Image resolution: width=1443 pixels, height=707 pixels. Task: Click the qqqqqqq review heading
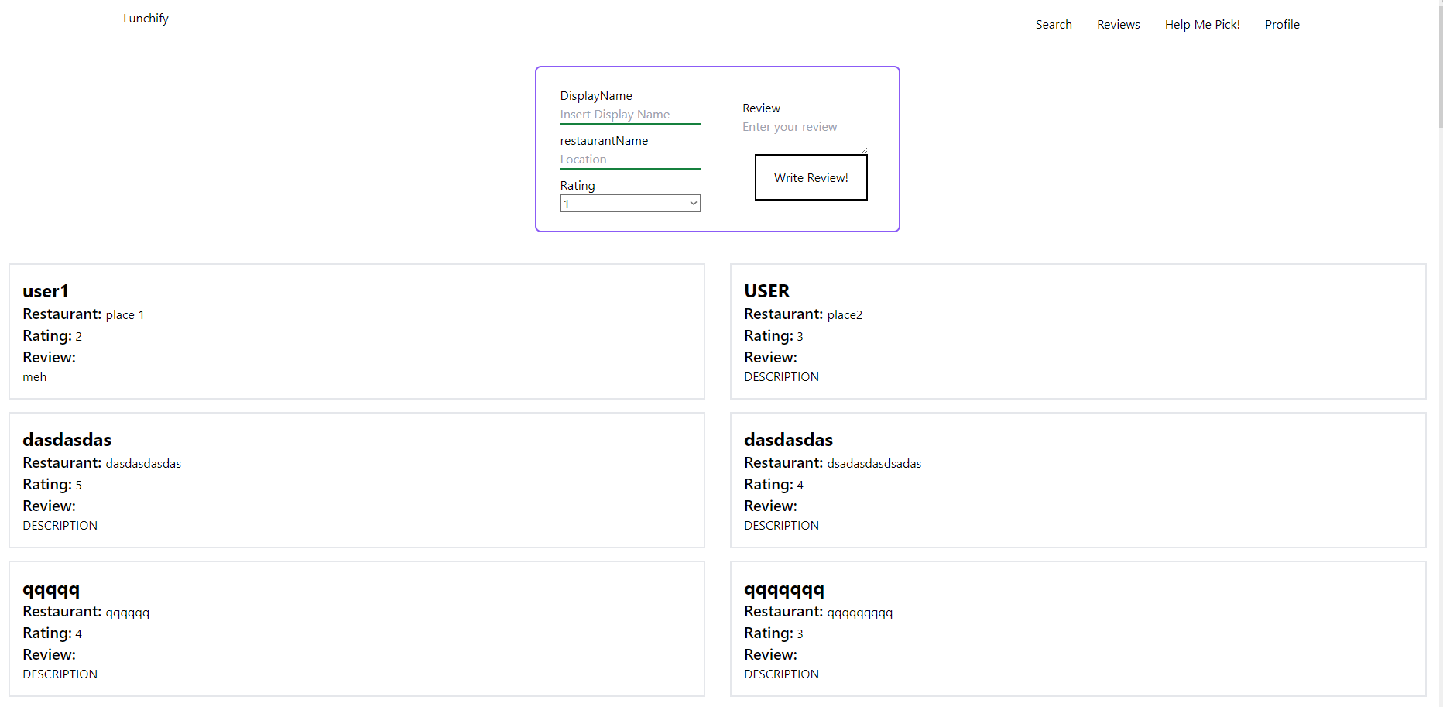click(784, 589)
